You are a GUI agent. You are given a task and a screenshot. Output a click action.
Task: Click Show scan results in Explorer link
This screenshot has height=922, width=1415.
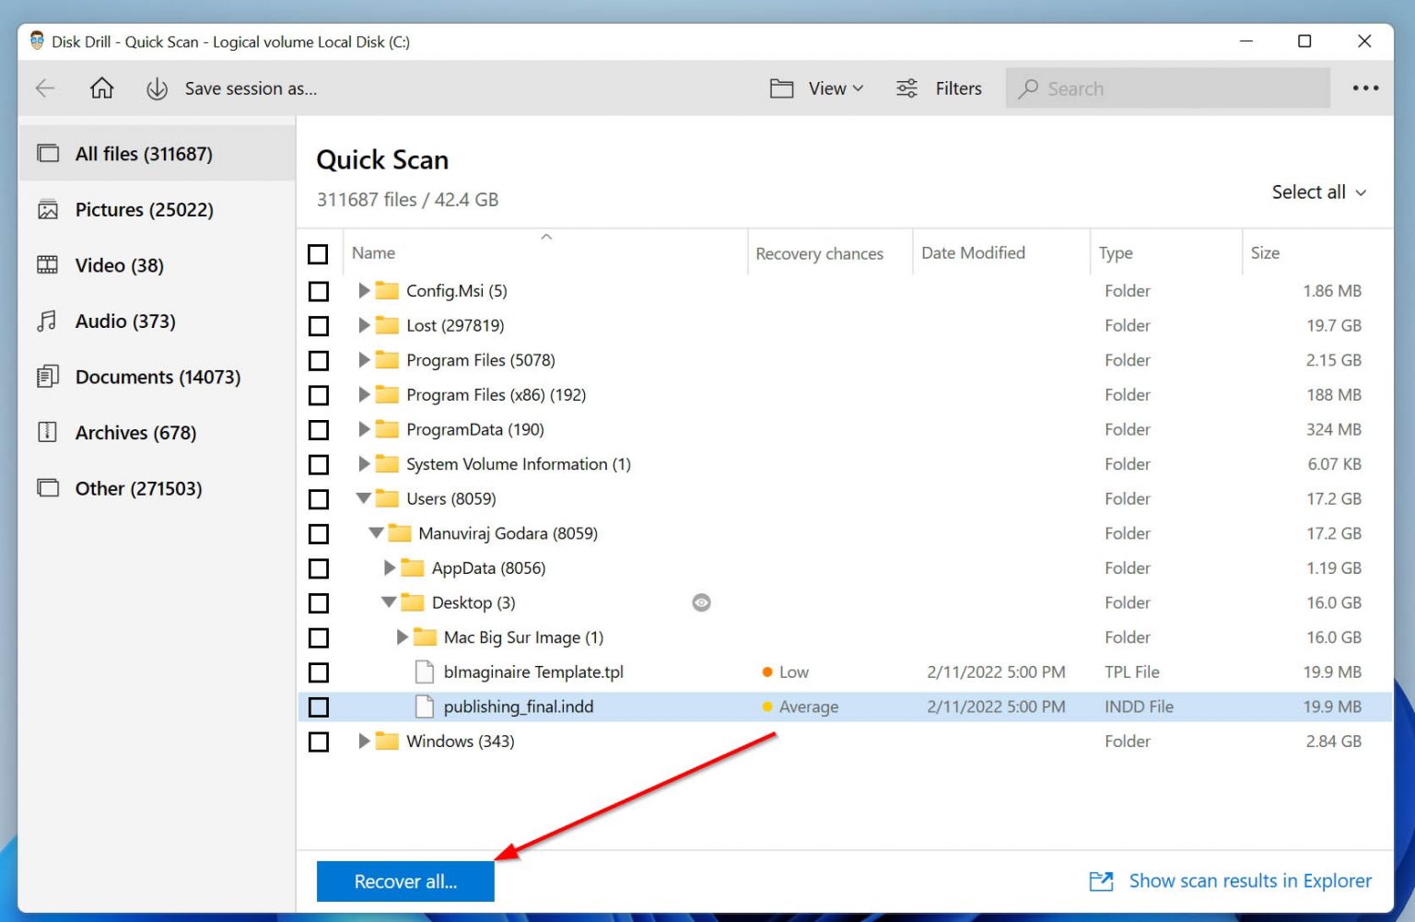tap(1249, 881)
